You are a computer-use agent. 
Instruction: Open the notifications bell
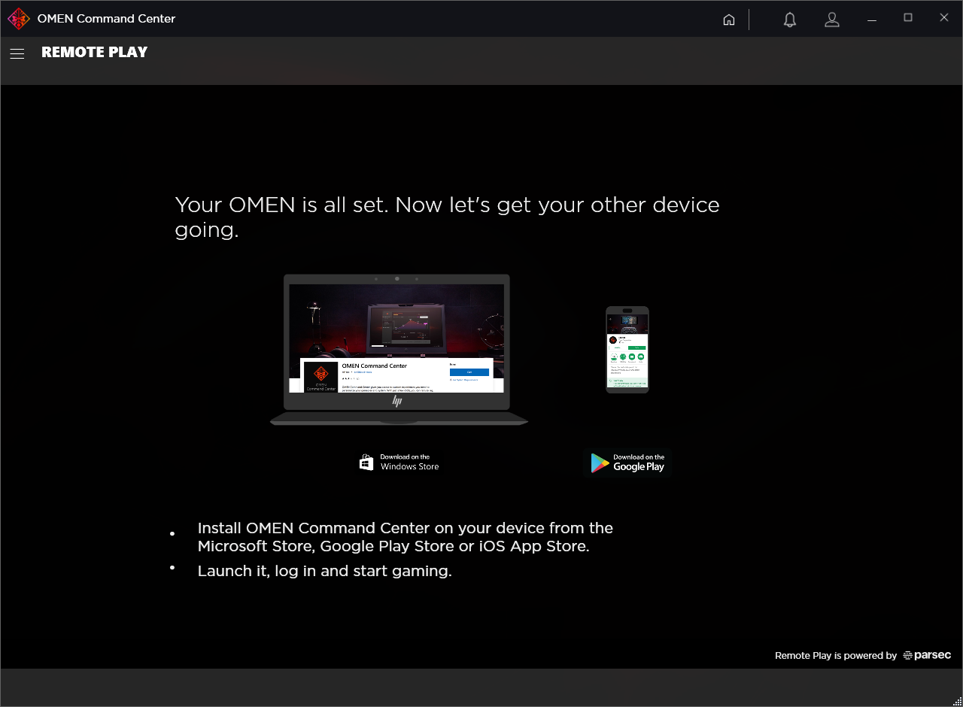tap(790, 20)
